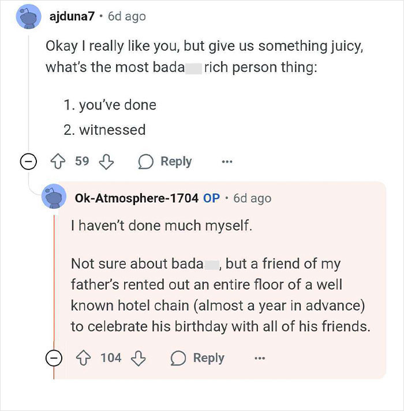
Task: Click the 104 vote count
Action: pos(111,358)
